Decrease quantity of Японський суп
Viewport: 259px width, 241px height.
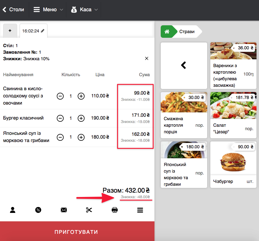point(60,137)
